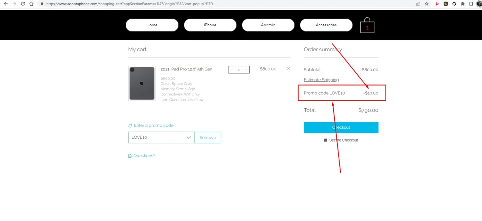Expand the Questions? link
Screen dimensions: 482x221
(x=144, y=156)
